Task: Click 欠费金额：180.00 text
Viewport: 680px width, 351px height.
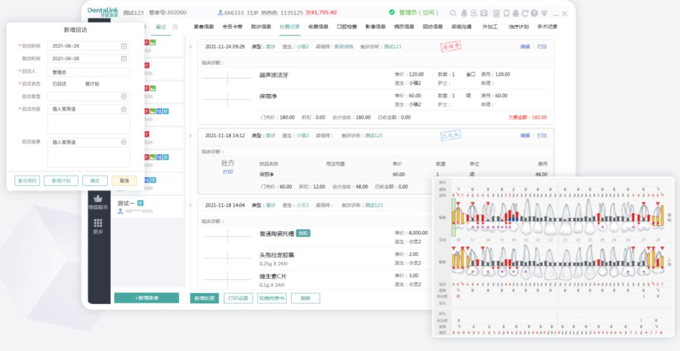Action: tap(528, 117)
